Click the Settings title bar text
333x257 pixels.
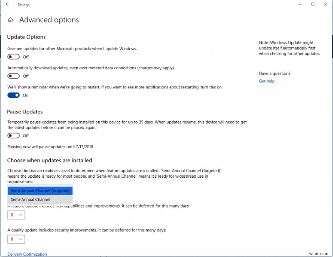tap(24, 4)
